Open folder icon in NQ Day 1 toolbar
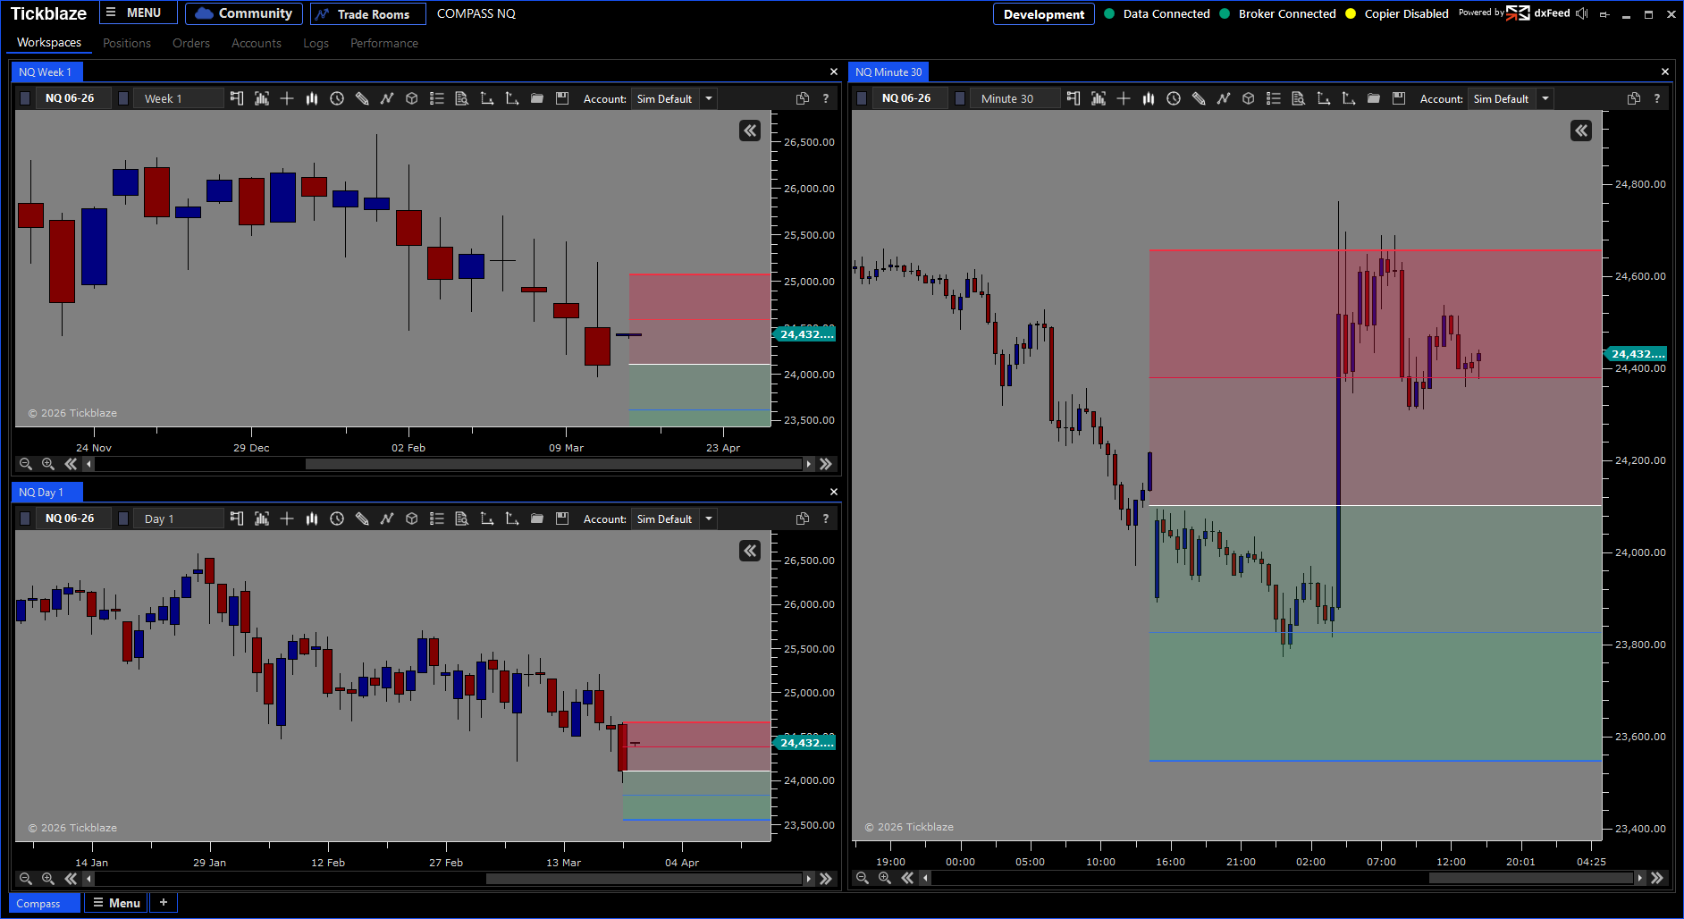The image size is (1684, 919). 537,519
